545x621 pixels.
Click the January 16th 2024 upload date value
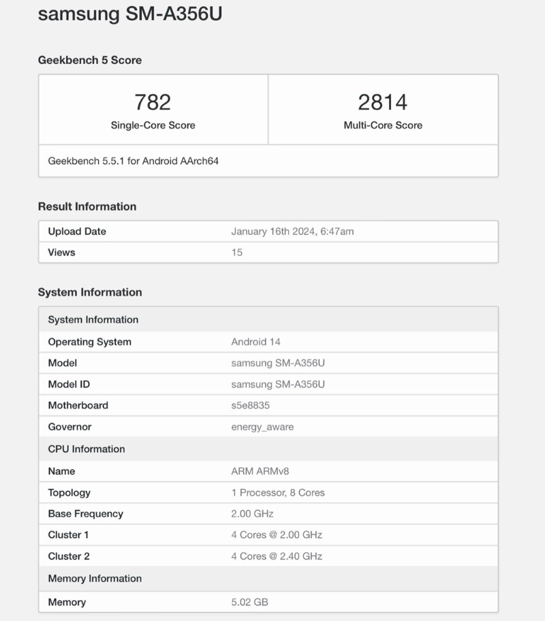coord(292,232)
